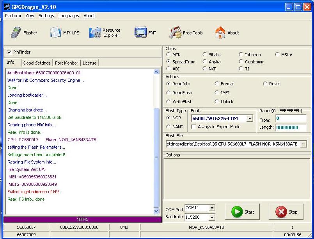
Task: Click the log scrollbar up arrow
Action: point(156,72)
